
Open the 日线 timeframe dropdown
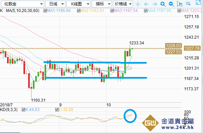(x=55, y=4)
